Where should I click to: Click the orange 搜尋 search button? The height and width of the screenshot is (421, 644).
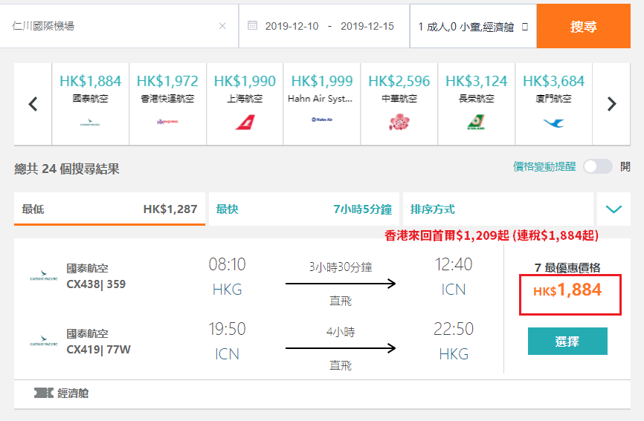pyautogui.click(x=583, y=26)
